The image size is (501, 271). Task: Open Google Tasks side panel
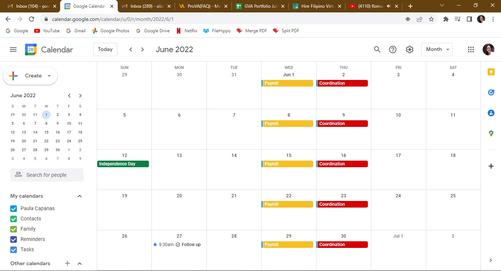point(491,92)
